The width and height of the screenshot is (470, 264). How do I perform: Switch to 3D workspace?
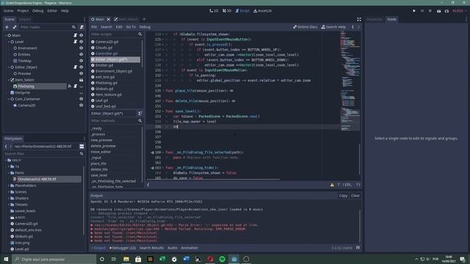(227, 11)
